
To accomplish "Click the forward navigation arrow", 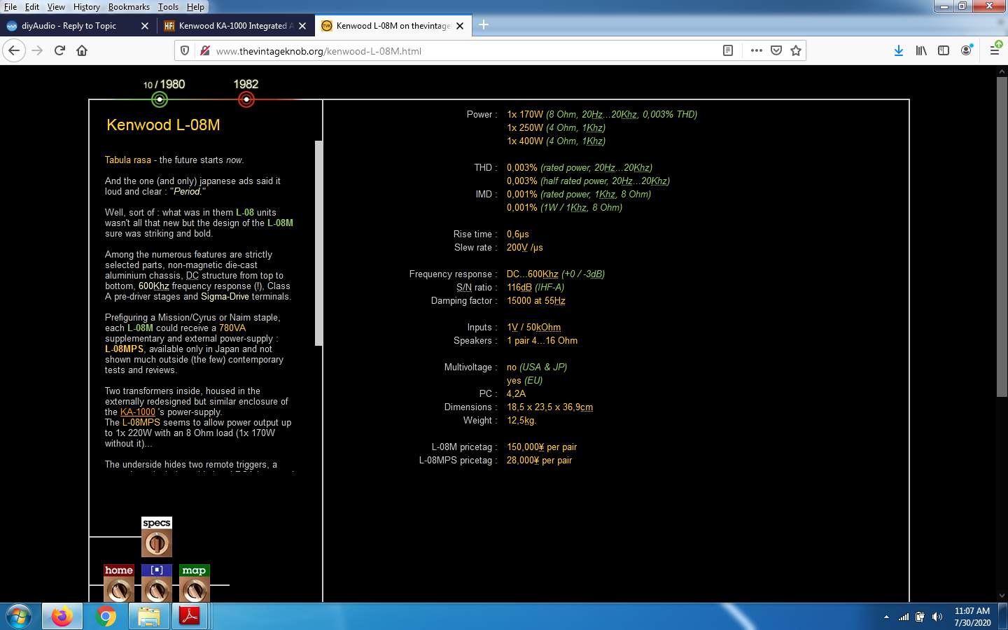I will coord(38,50).
